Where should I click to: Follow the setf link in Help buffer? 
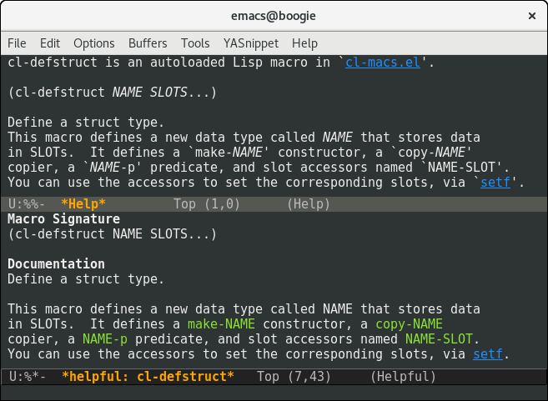(x=495, y=183)
